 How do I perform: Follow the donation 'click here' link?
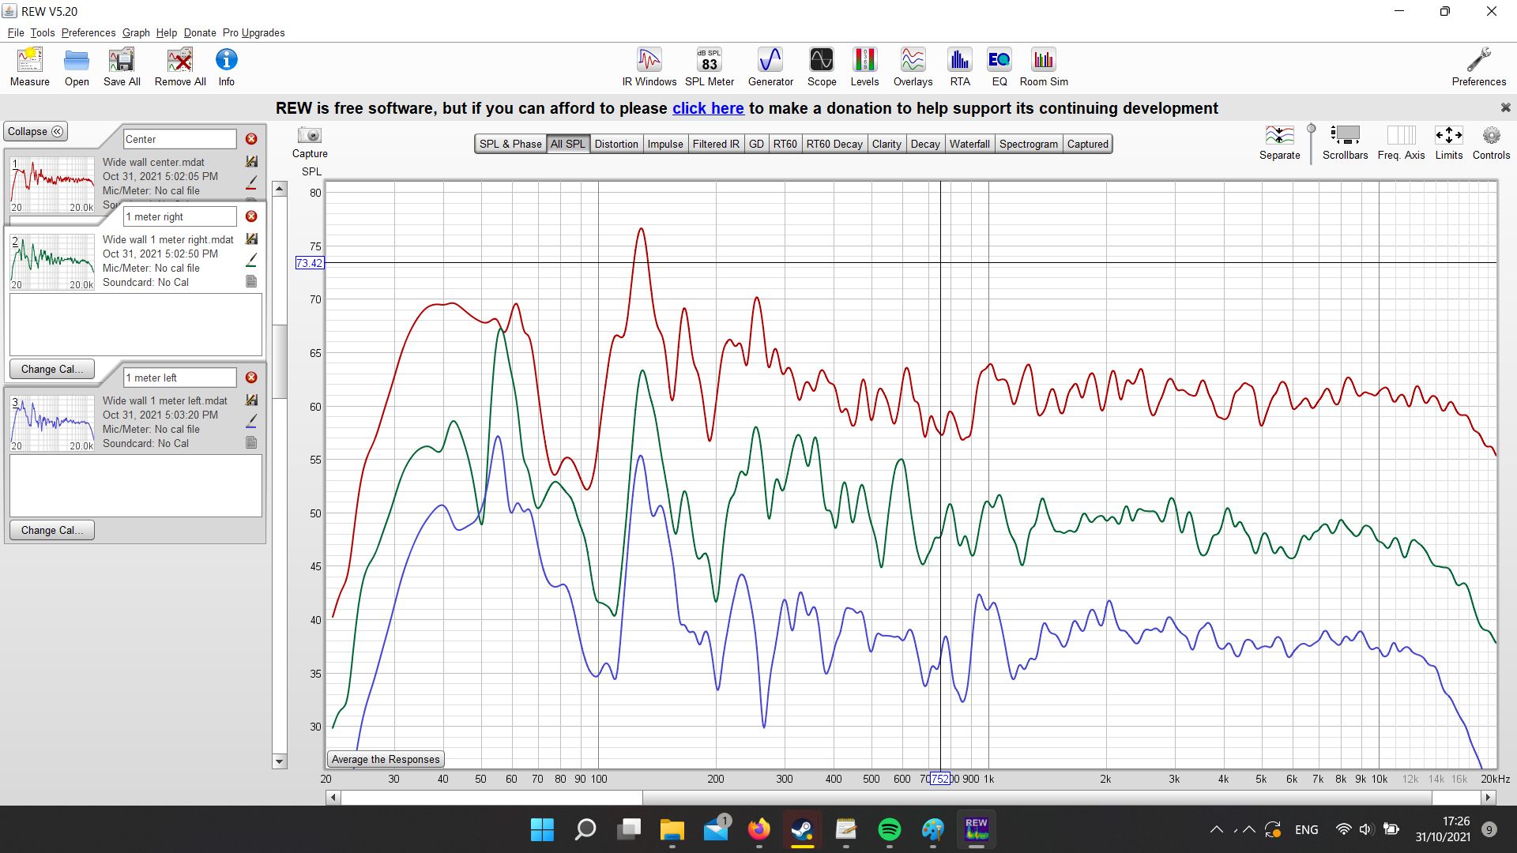[708, 108]
